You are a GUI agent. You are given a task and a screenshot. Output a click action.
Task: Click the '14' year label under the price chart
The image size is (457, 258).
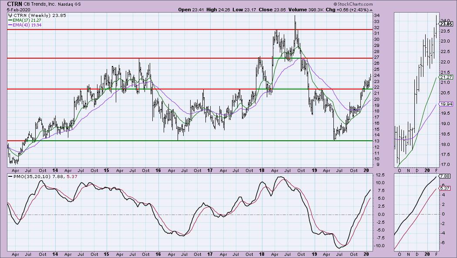click(55, 170)
